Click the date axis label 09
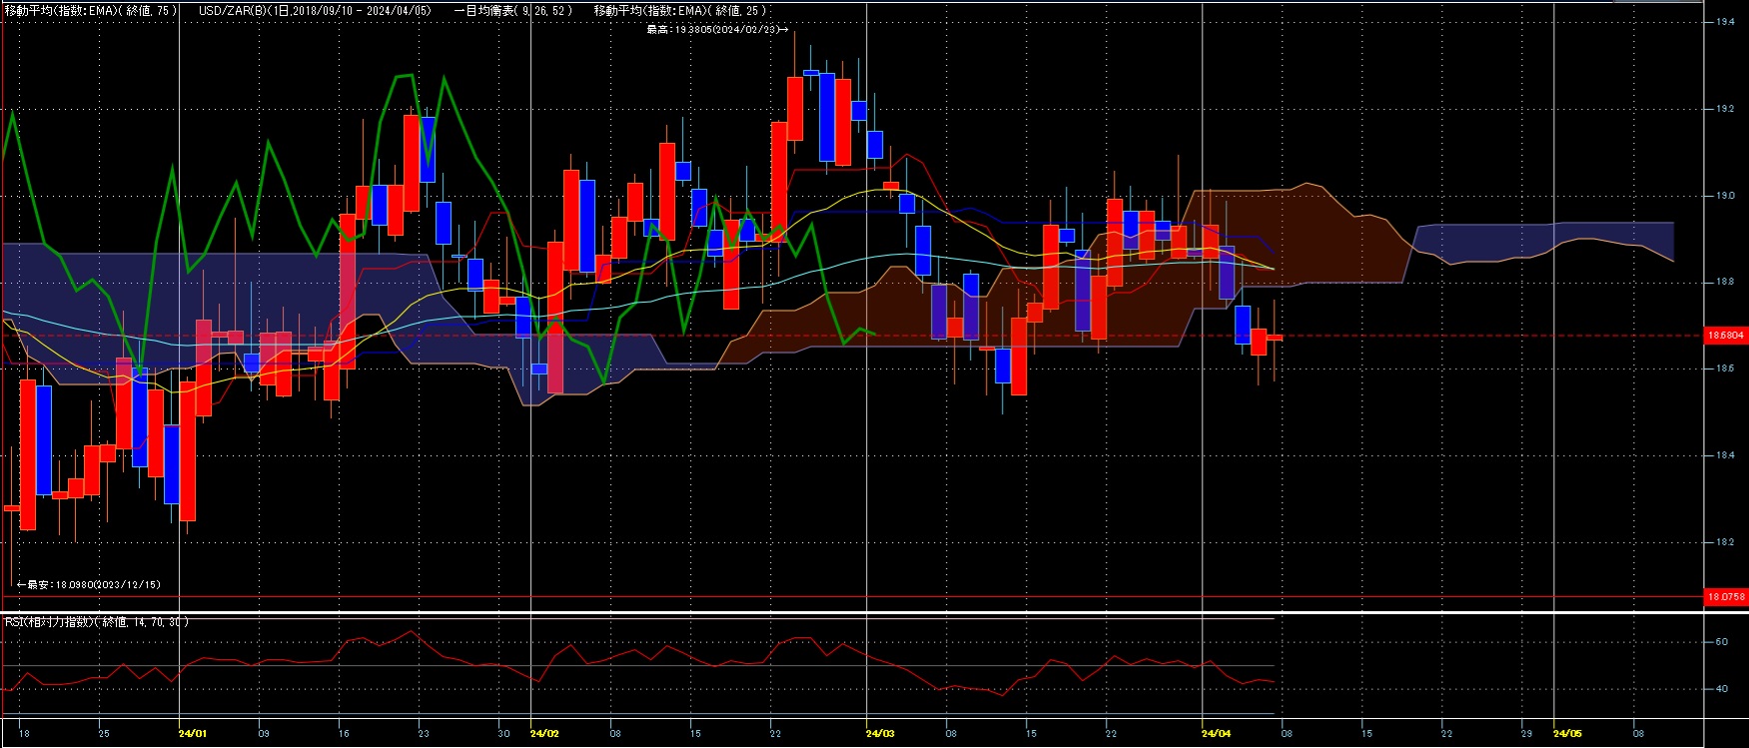 point(264,734)
